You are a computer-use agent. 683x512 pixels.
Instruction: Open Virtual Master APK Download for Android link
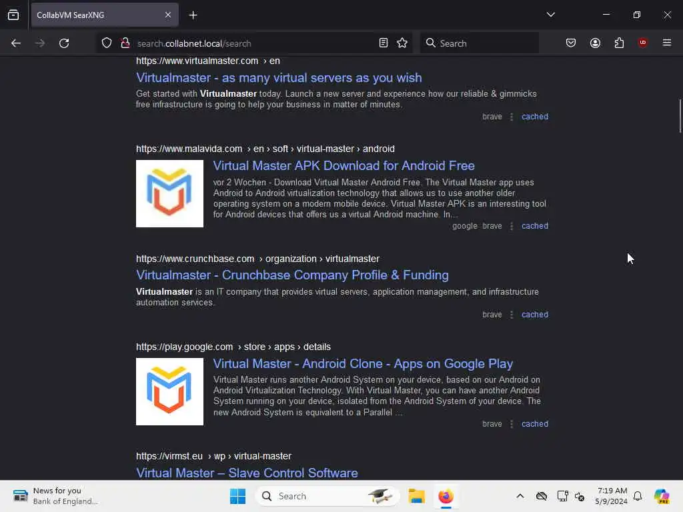click(344, 166)
